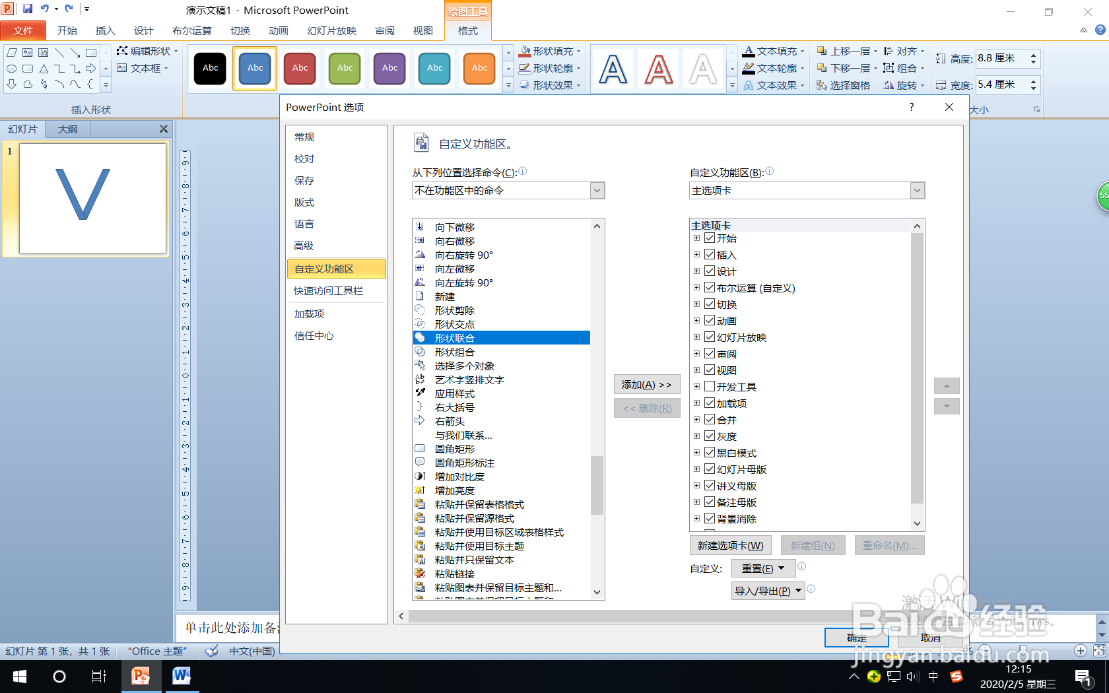Click the 确定 button
Image resolution: width=1109 pixels, height=693 pixels.
(x=856, y=638)
